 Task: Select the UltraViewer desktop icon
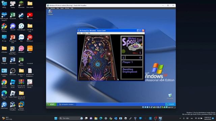[4, 105]
